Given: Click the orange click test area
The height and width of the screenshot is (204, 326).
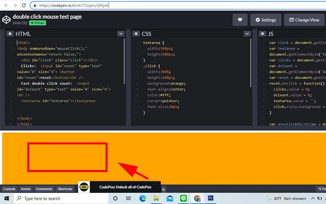Looking at the screenshot, I should coord(164,158).
